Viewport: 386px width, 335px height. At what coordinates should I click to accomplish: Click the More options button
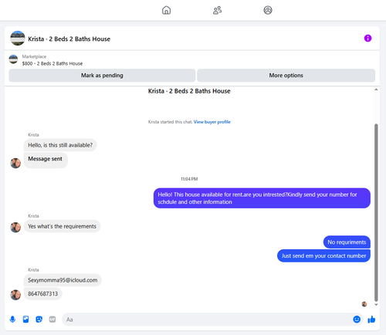tap(286, 76)
